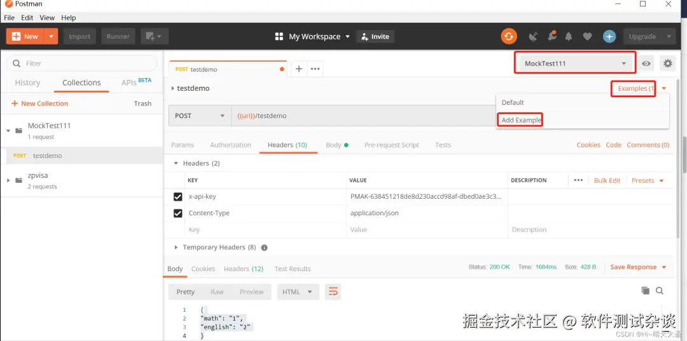Open the View menu
Screen dimensions: 687x341
[x=47, y=18]
